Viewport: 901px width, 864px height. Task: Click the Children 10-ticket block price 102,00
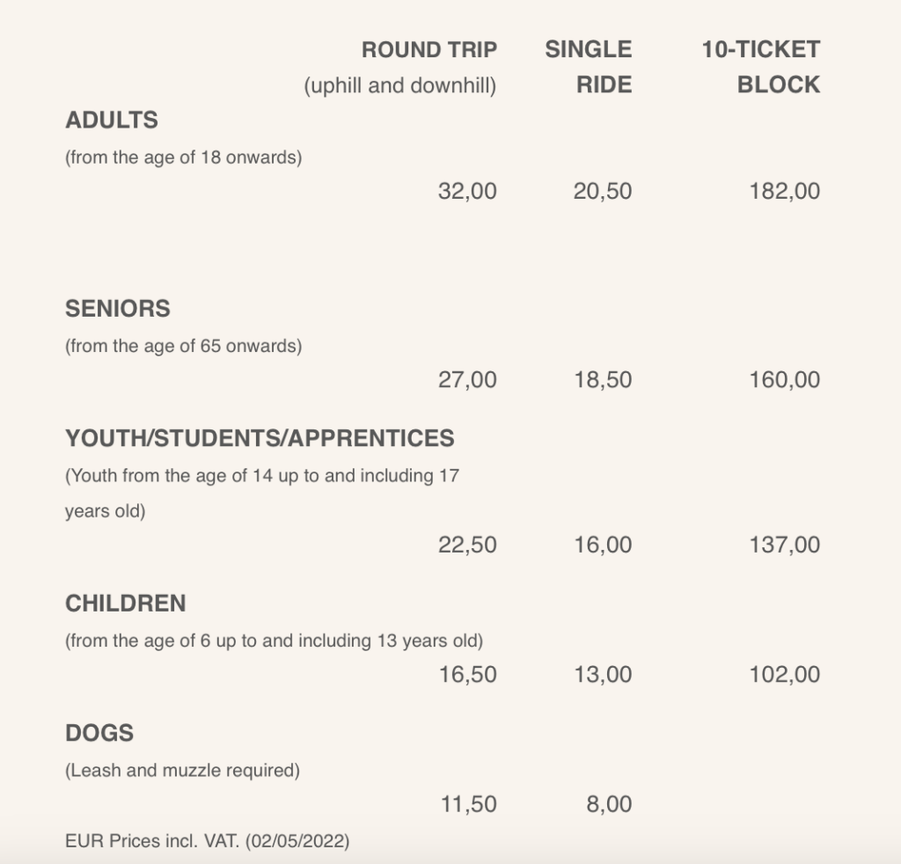(785, 675)
